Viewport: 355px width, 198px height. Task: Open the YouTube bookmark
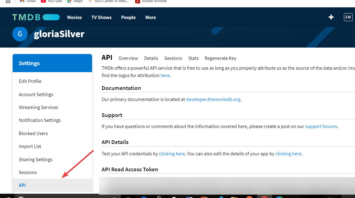(x=51, y=1)
